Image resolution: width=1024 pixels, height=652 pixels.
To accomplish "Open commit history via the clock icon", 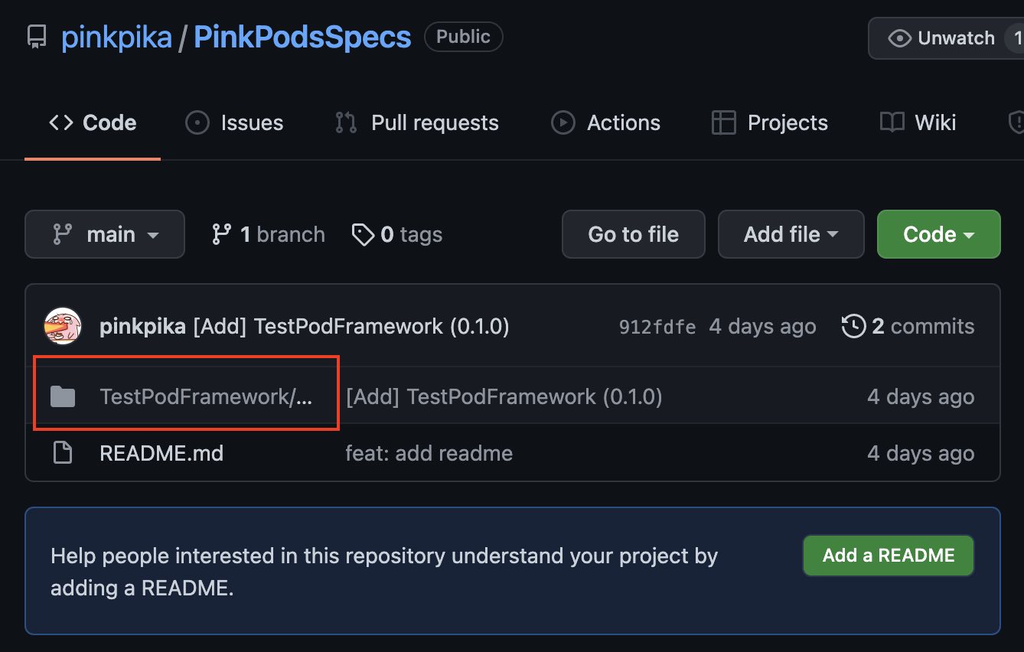I will click(x=853, y=326).
